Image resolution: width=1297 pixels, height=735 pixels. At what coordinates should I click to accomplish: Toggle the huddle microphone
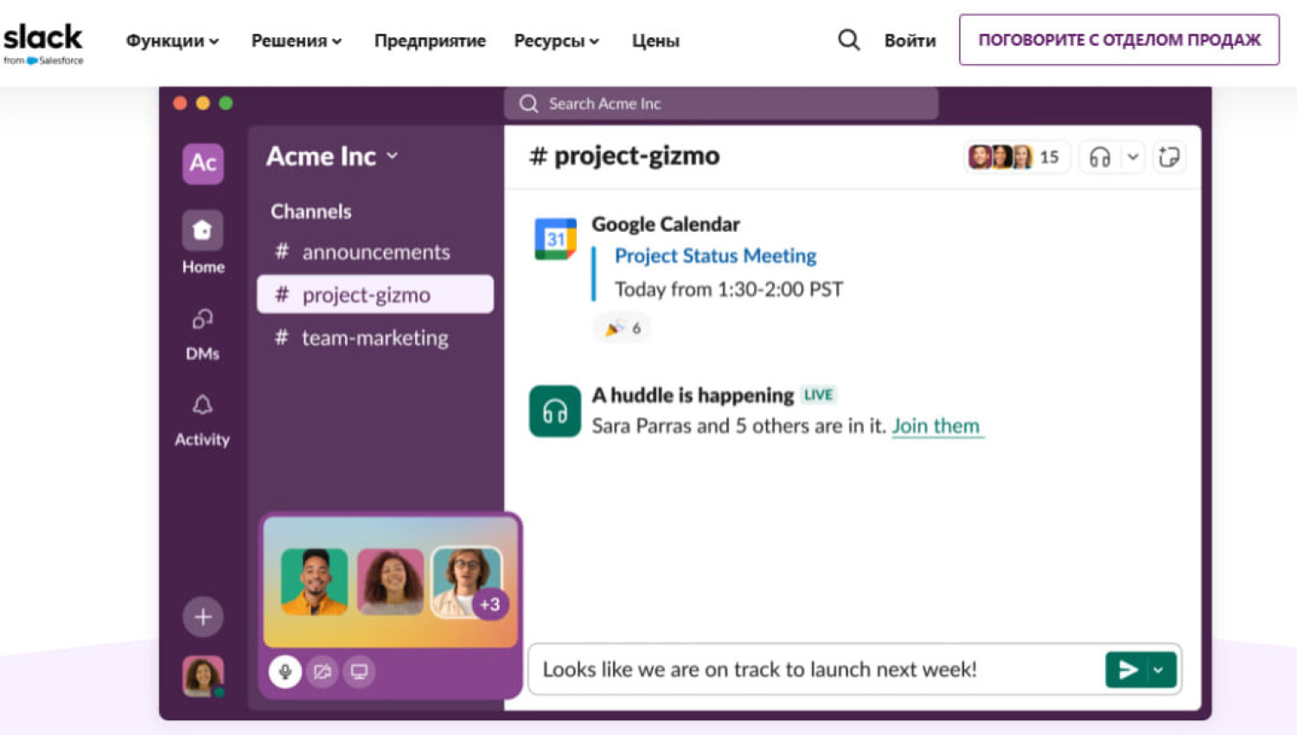click(x=284, y=671)
